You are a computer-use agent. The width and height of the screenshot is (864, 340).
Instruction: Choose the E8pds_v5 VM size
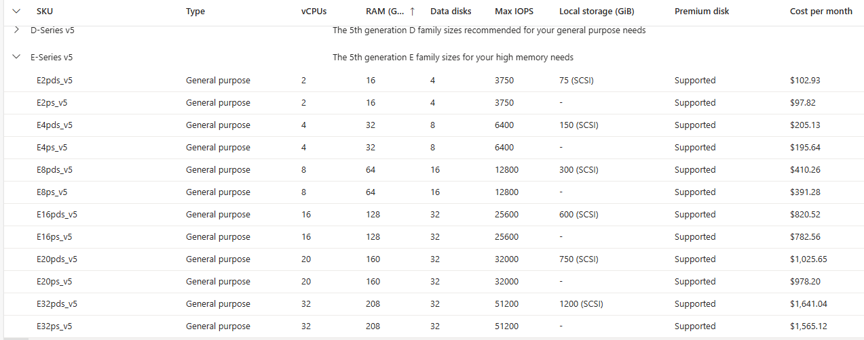click(x=434, y=170)
